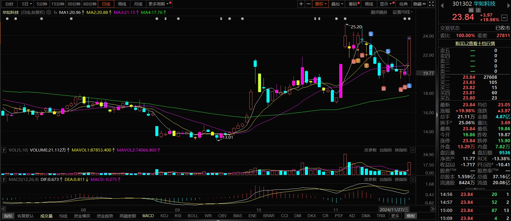
Task: Zoom out chart with minus button
Action: click(308, 4)
